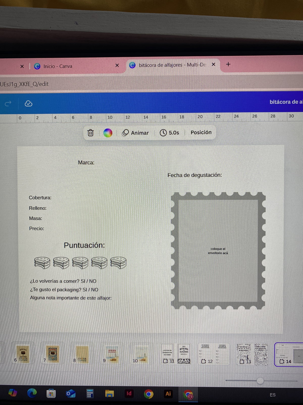The image size is (303, 405).
Task: Open a new browser tab
Action: (228, 64)
